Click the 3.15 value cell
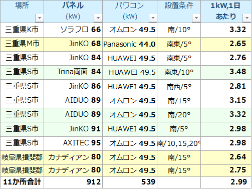Viewport: 252px width, 189px height. (x=226, y=101)
